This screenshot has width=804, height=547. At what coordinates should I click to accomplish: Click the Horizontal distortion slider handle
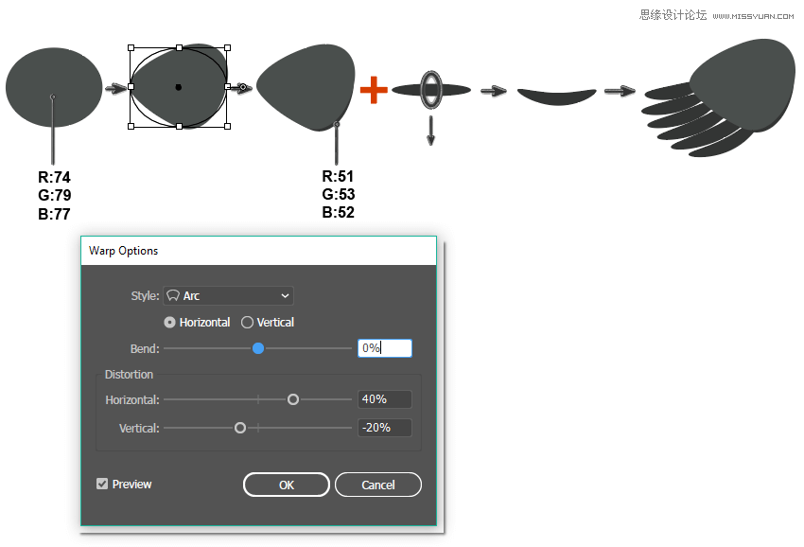pos(293,399)
